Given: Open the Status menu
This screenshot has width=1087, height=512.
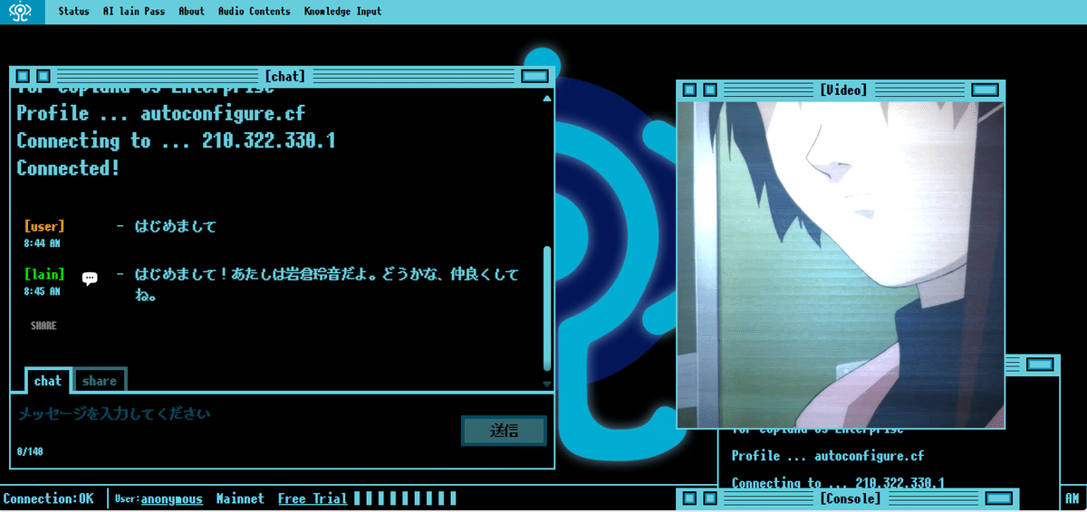Looking at the screenshot, I should pyautogui.click(x=73, y=12).
